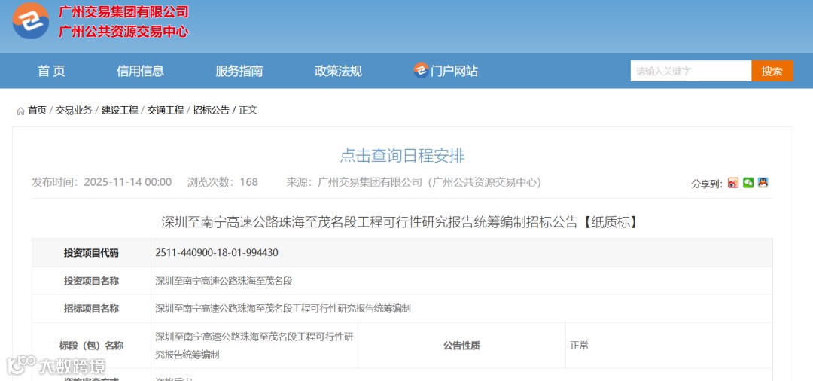
Task: Click company name 广州交易集团有限公司 header text
Action: (x=123, y=12)
